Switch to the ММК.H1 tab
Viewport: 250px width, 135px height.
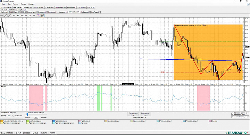tap(23, 12)
